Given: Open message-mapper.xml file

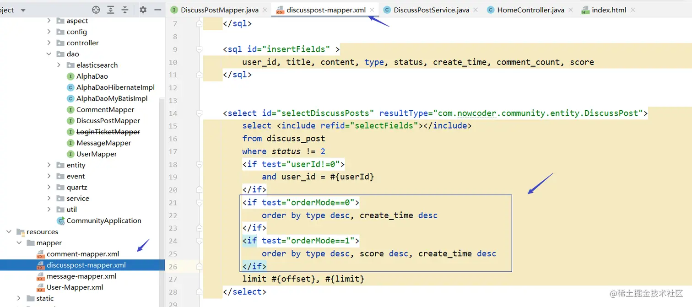Looking at the screenshot, I should (81, 276).
